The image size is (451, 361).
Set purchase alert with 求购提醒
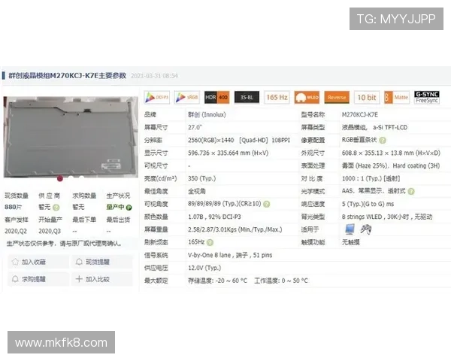38,279
